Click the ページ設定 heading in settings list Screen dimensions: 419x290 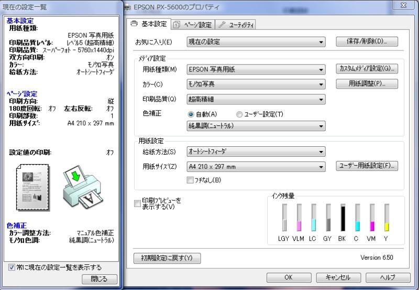click(x=22, y=94)
